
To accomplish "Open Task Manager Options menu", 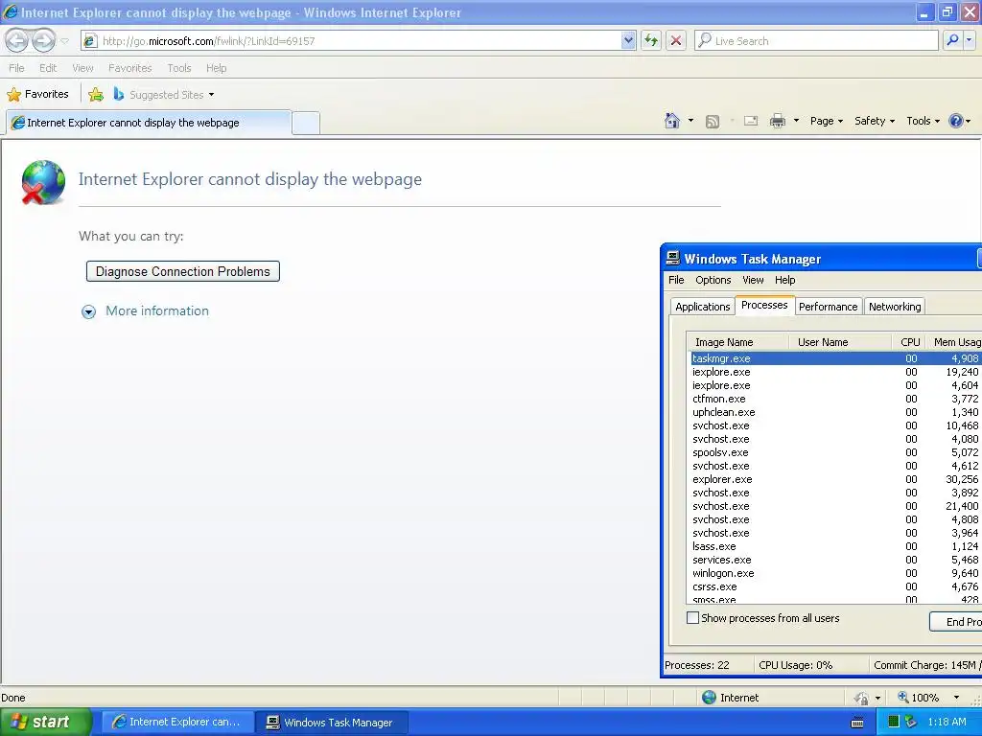I will click(x=713, y=280).
